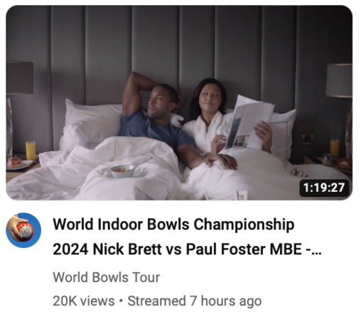Viewport: 361px width, 322px height.
Task: Open the World Bowls Tour channel avatar
Action: [23, 230]
